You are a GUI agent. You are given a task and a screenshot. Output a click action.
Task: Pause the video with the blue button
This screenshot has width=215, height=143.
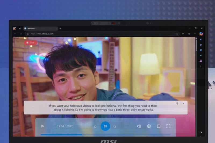coord(105,126)
